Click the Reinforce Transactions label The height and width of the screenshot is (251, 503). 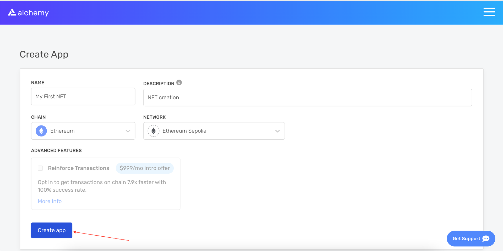pyautogui.click(x=78, y=168)
